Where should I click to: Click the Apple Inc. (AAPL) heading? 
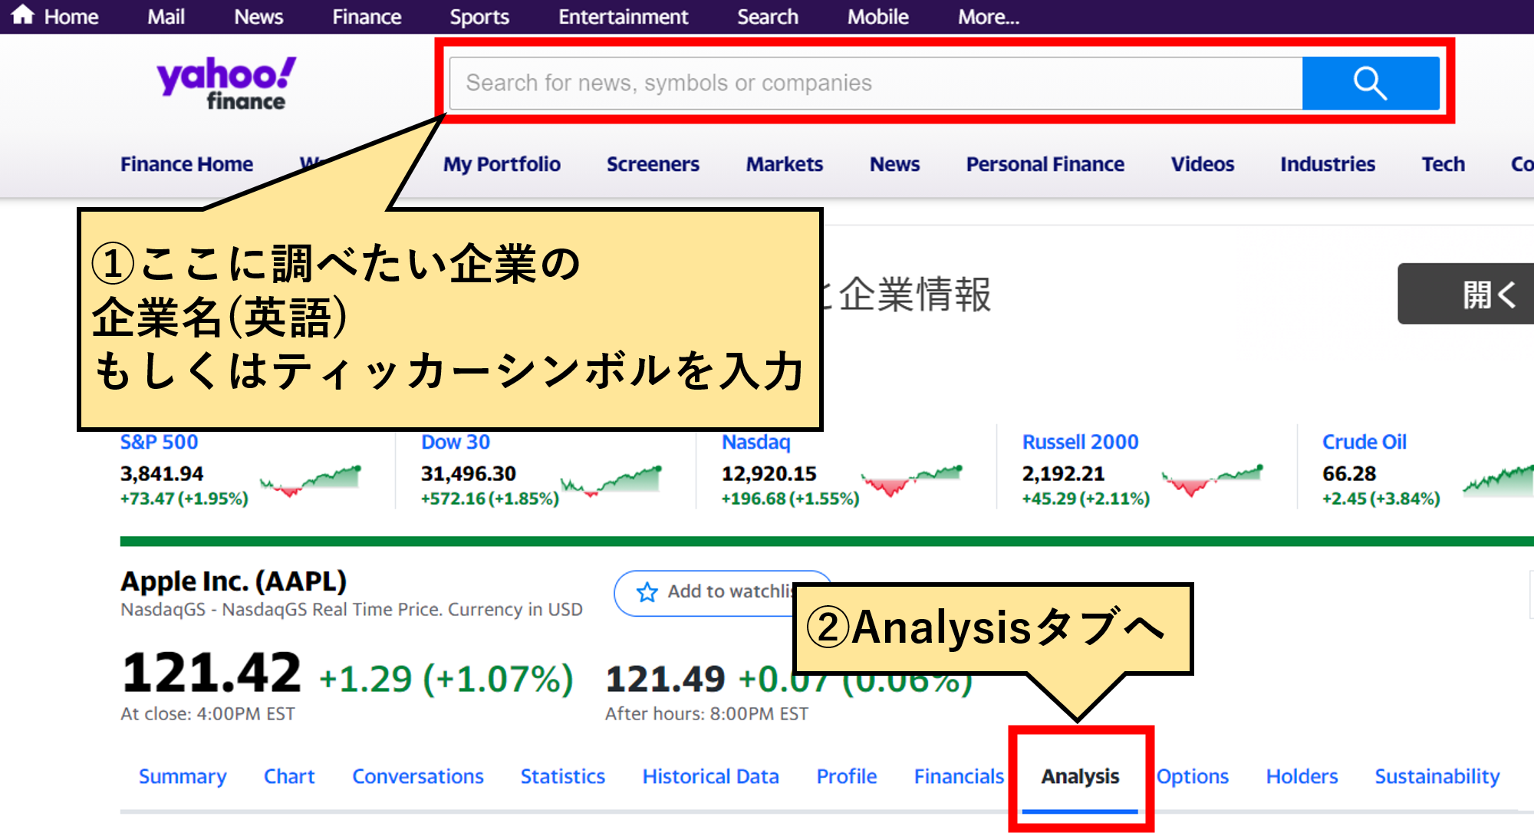click(x=234, y=581)
